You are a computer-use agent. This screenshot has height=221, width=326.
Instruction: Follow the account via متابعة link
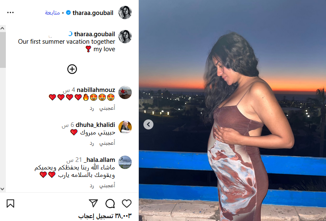point(53,13)
